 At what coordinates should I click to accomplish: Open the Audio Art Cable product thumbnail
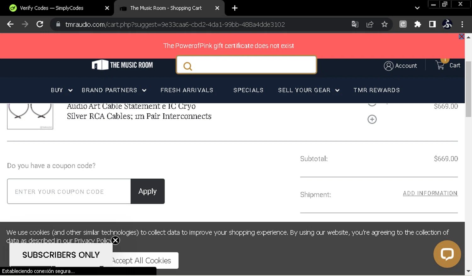tap(30, 116)
